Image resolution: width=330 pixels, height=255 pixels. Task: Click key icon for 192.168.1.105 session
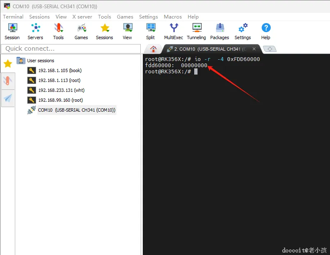point(32,70)
